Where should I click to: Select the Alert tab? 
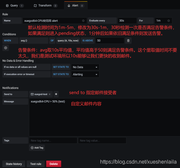click(x=76, y=6)
